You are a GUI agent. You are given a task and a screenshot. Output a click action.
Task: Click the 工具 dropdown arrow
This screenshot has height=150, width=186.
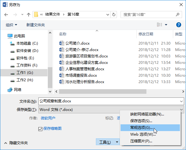pyautogui.click(x=117, y=142)
